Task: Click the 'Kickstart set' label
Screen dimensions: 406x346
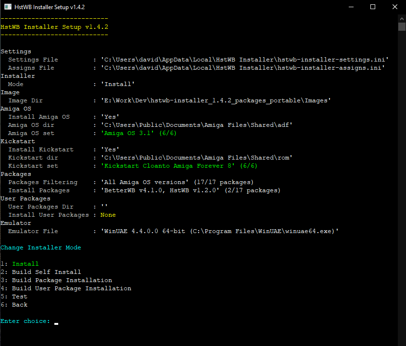Action: point(33,166)
